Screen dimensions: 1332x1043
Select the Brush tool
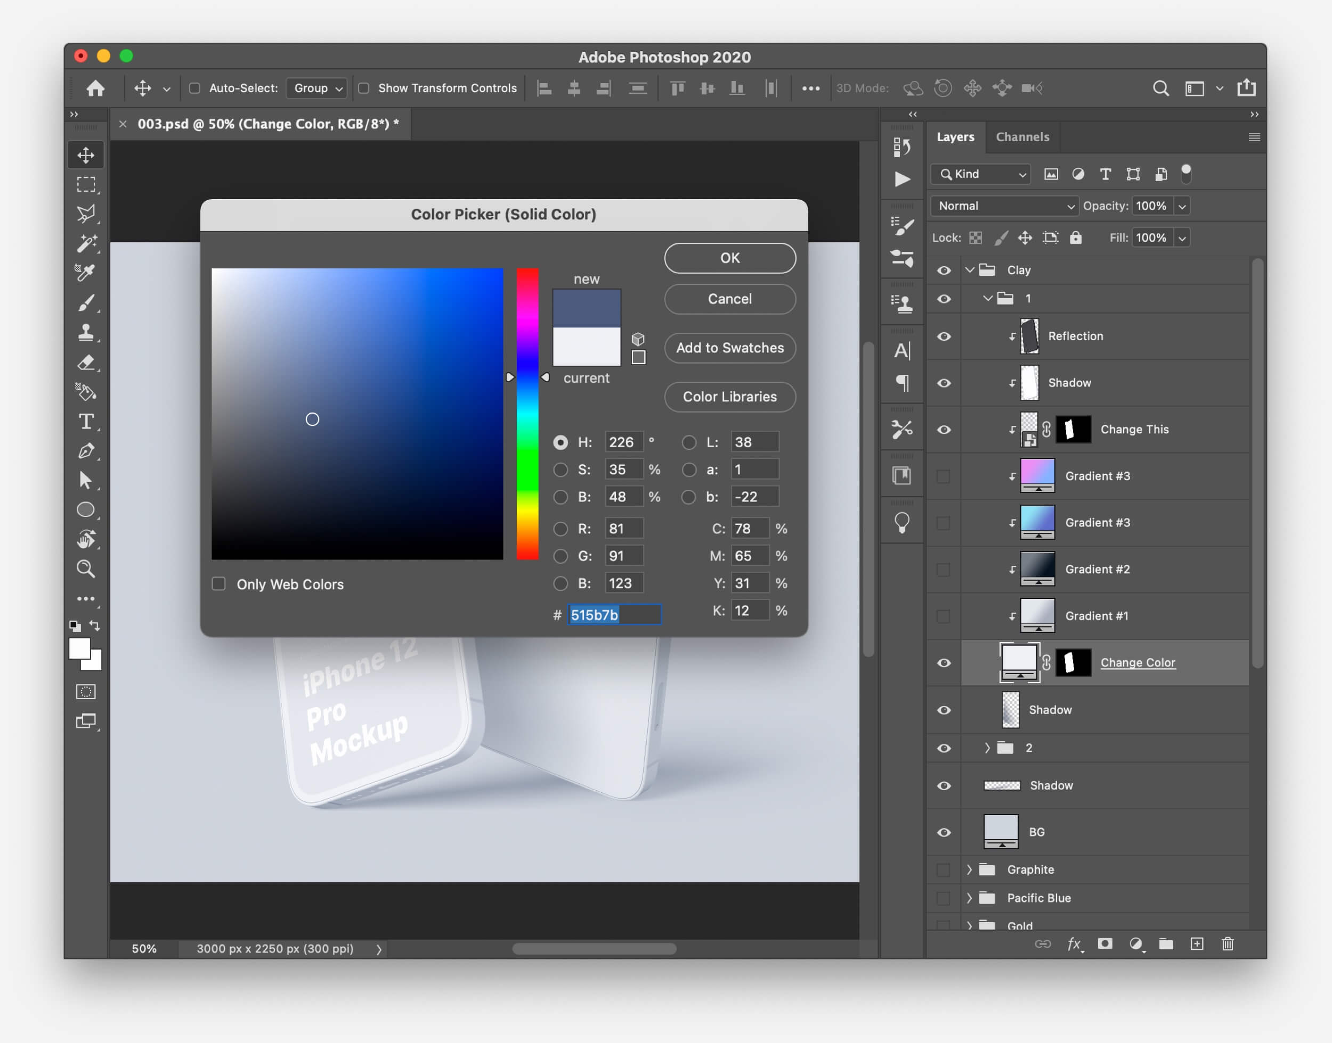coord(86,303)
